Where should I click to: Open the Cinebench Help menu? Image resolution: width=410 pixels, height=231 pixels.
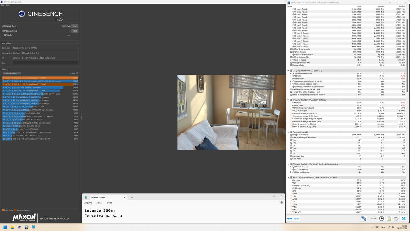(x=8, y=5)
